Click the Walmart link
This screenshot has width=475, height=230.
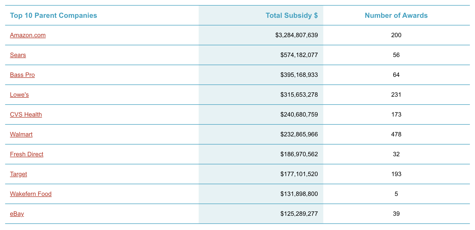coord(21,134)
